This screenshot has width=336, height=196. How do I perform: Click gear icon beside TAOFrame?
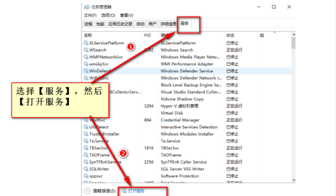pos(86,155)
